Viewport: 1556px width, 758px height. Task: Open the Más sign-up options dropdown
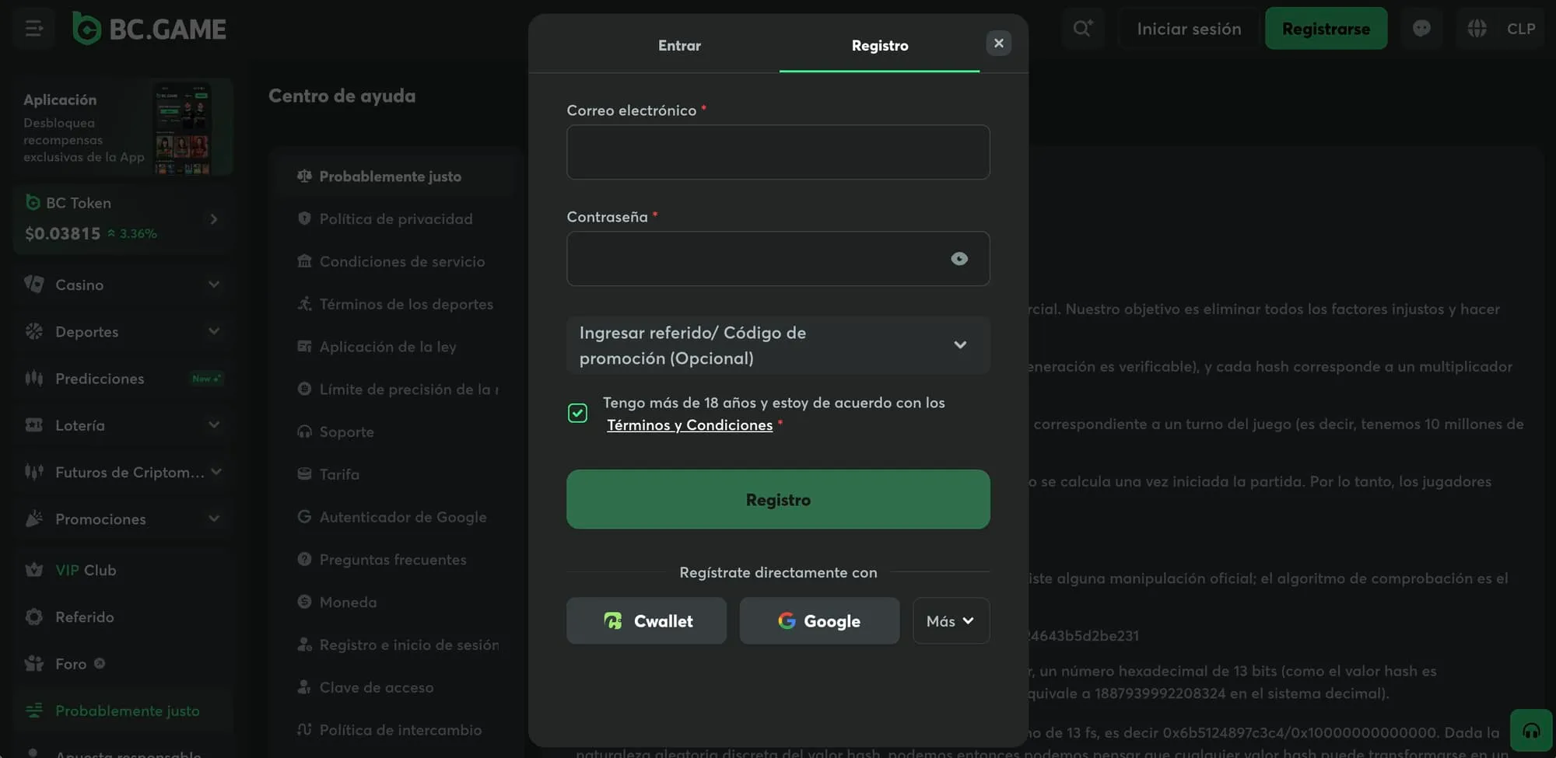pos(951,620)
